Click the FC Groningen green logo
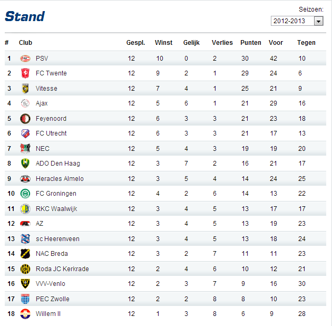The width and height of the screenshot is (332, 326). click(25, 194)
